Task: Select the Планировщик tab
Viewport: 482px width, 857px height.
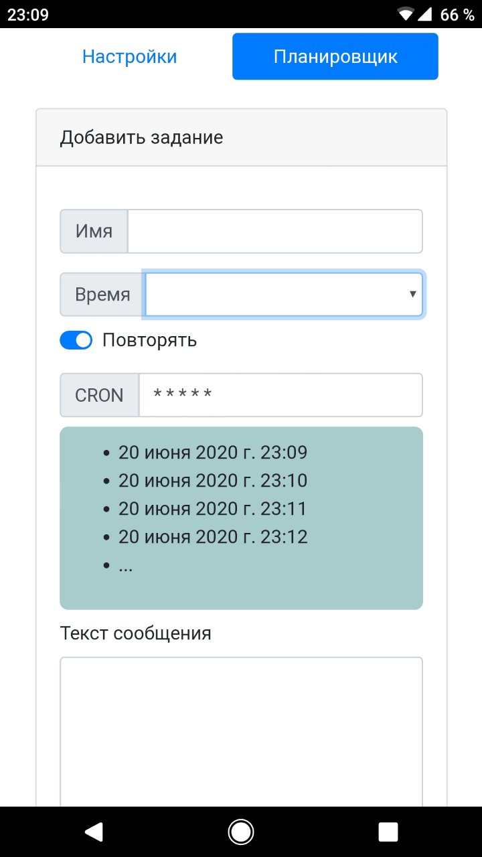Action: [335, 57]
